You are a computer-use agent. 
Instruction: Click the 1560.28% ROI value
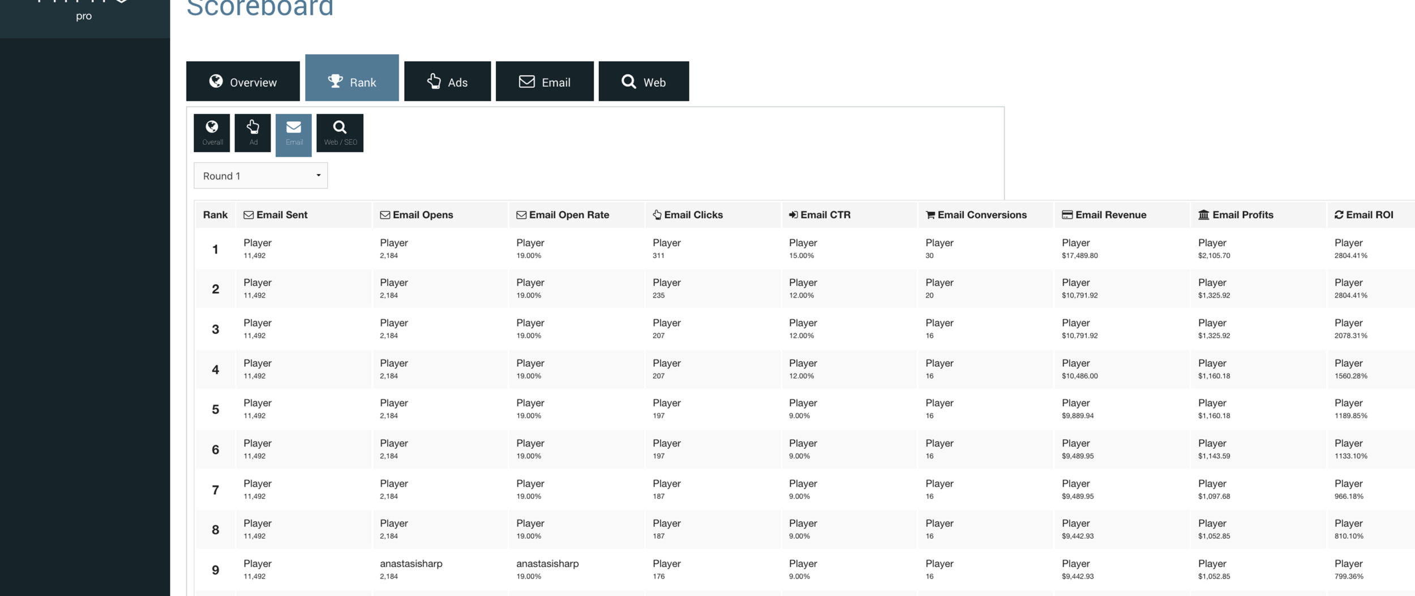pos(1351,376)
